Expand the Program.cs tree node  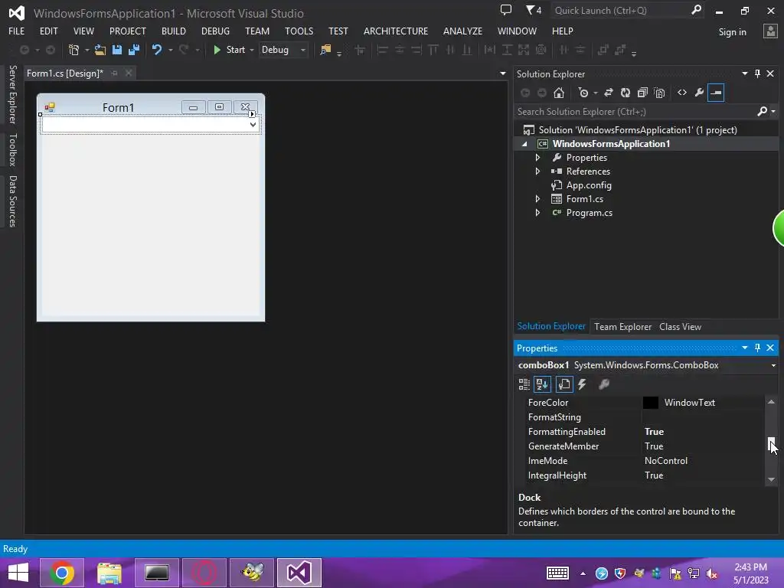(537, 213)
